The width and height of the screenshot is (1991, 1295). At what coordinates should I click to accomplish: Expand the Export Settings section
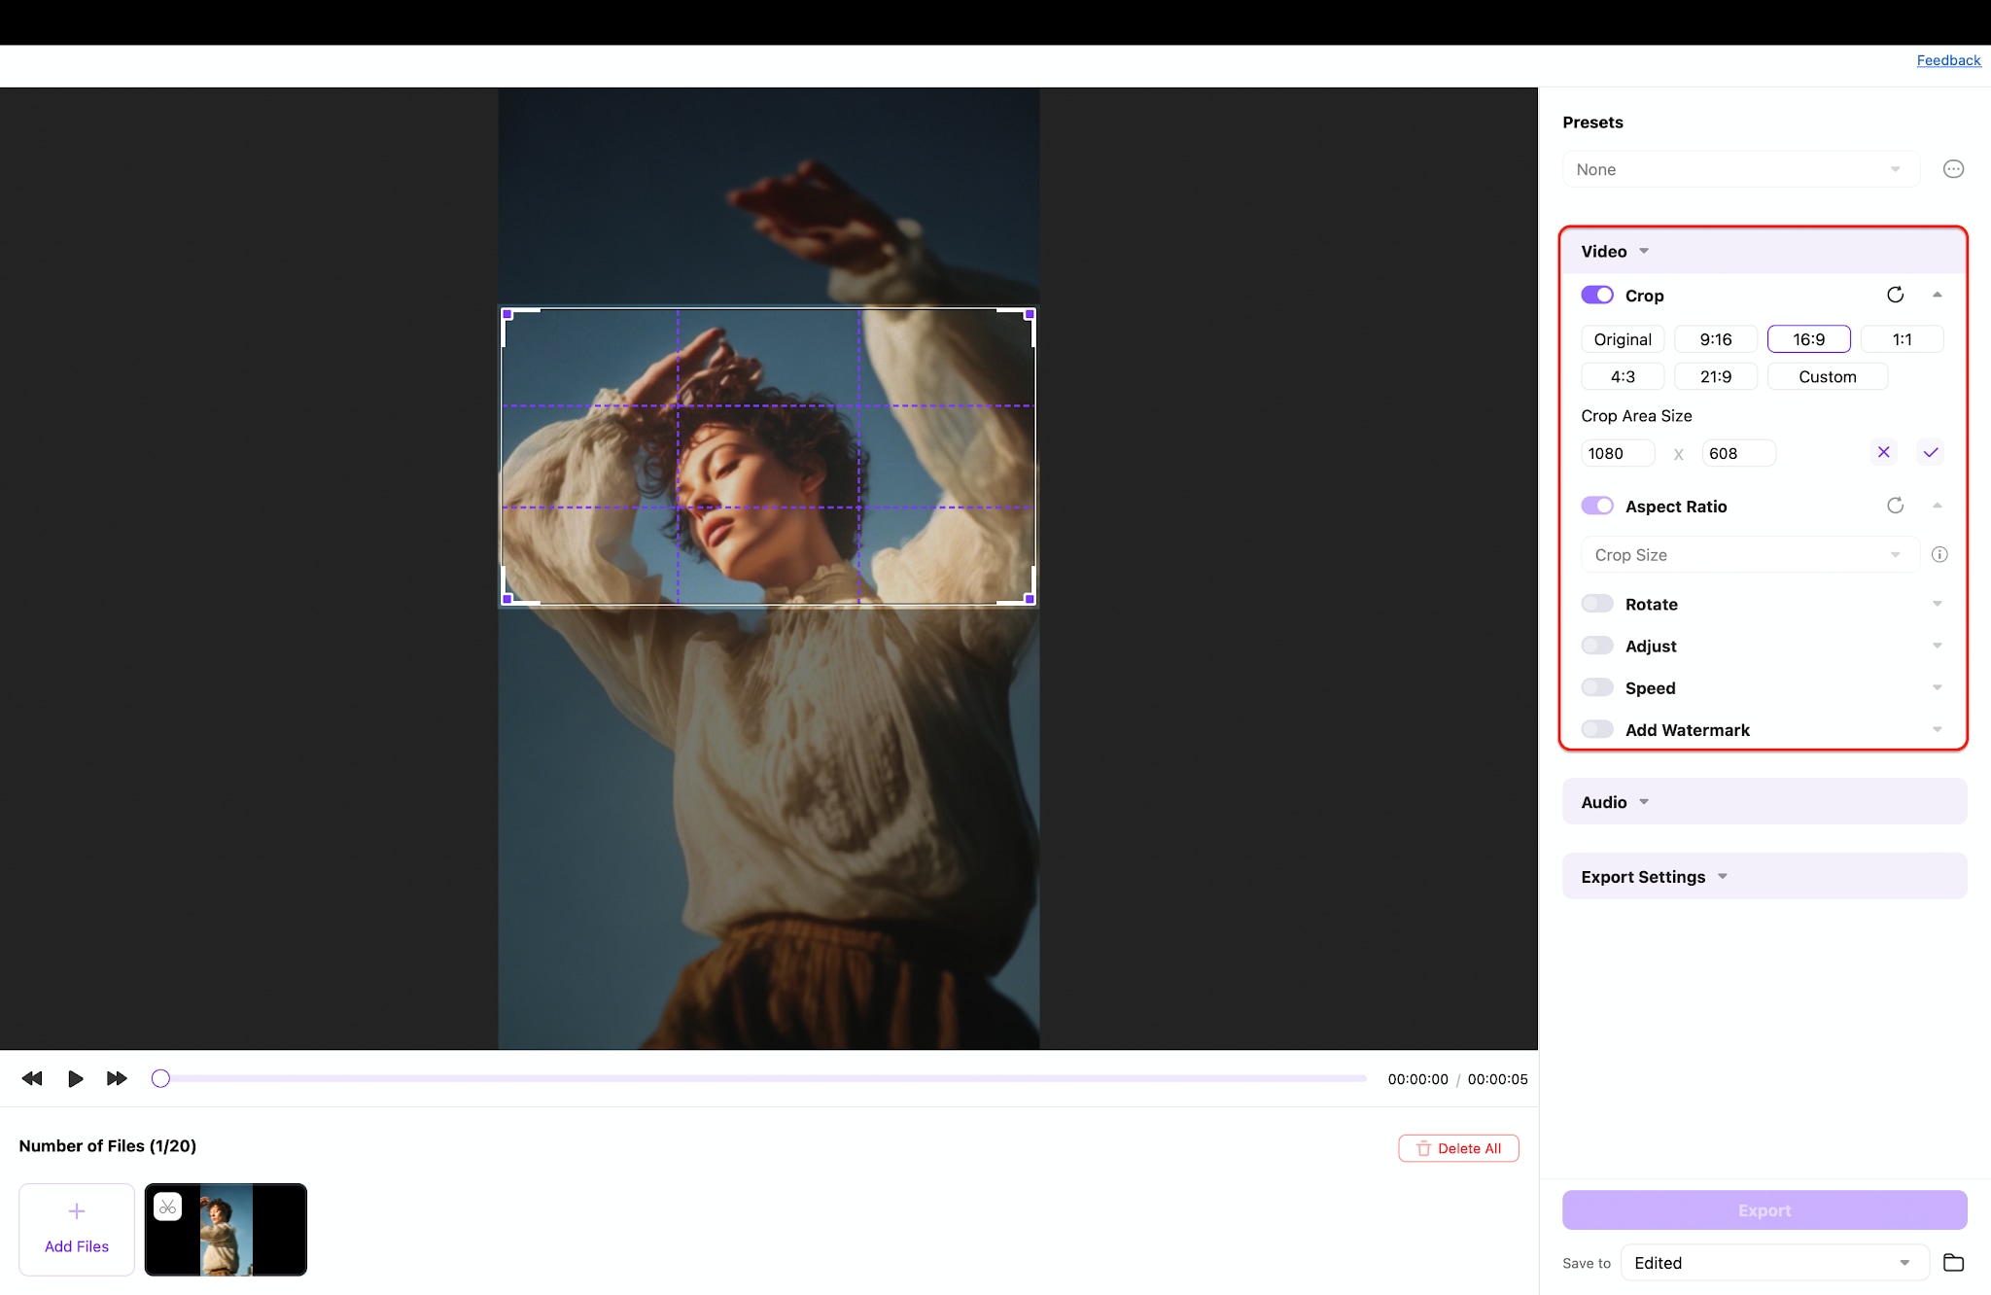(x=1764, y=876)
